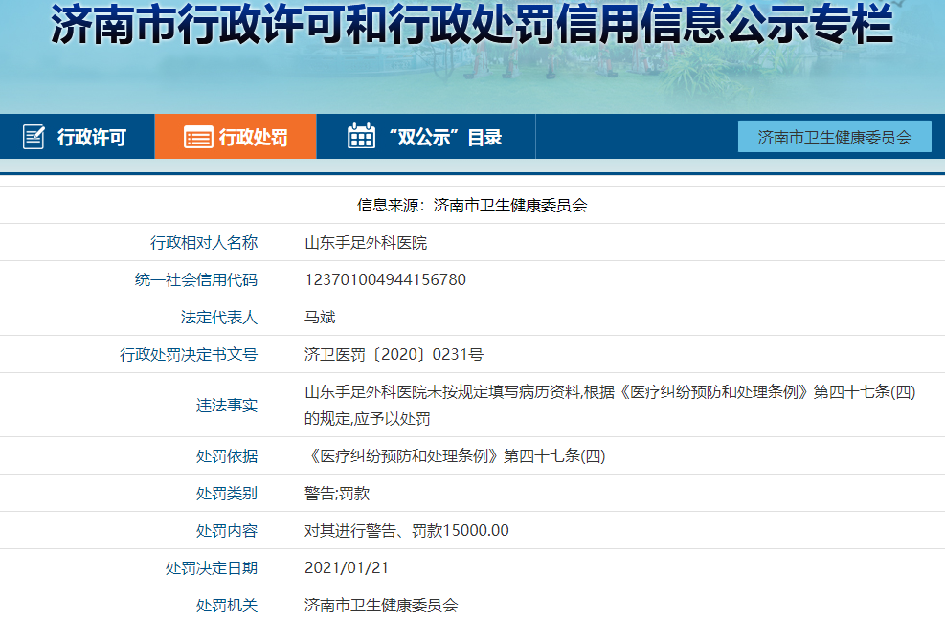
Task: Click the 统一社会信用代码 label
Action: [x=196, y=280]
